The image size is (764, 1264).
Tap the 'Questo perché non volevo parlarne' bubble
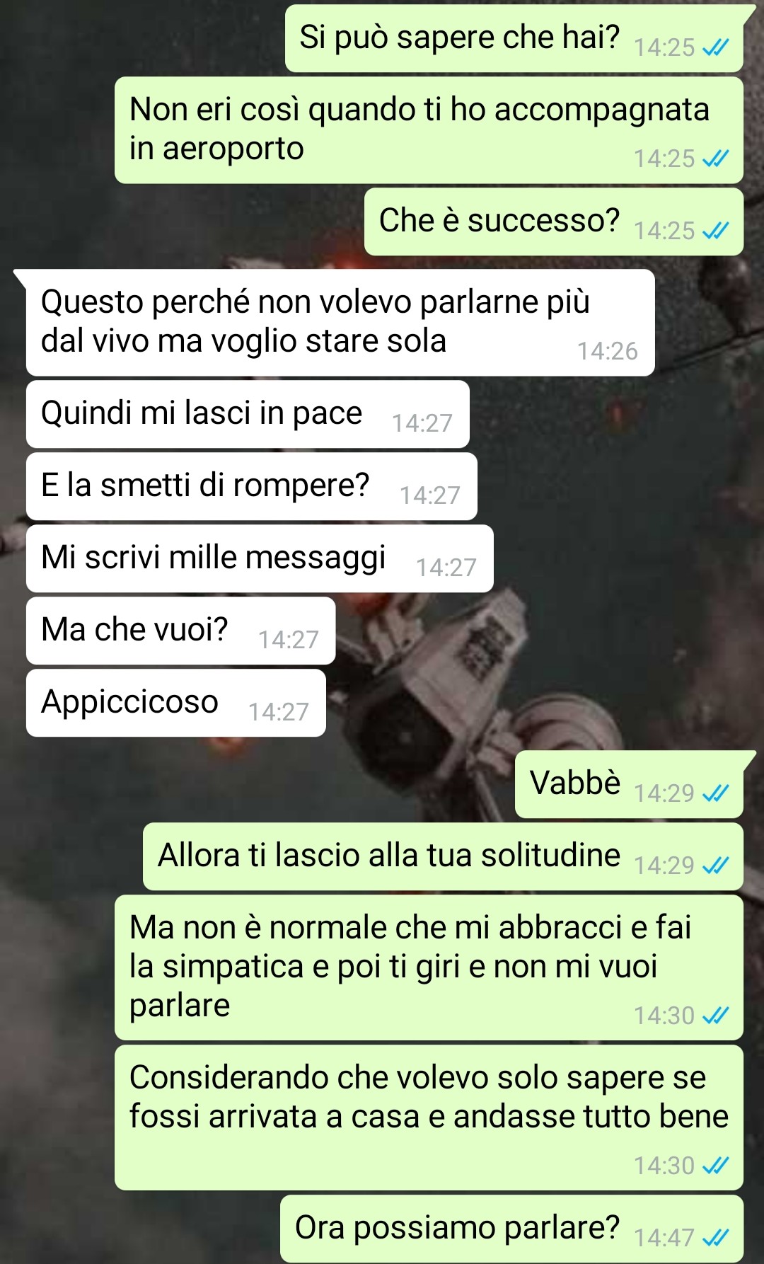pos(340,323)
